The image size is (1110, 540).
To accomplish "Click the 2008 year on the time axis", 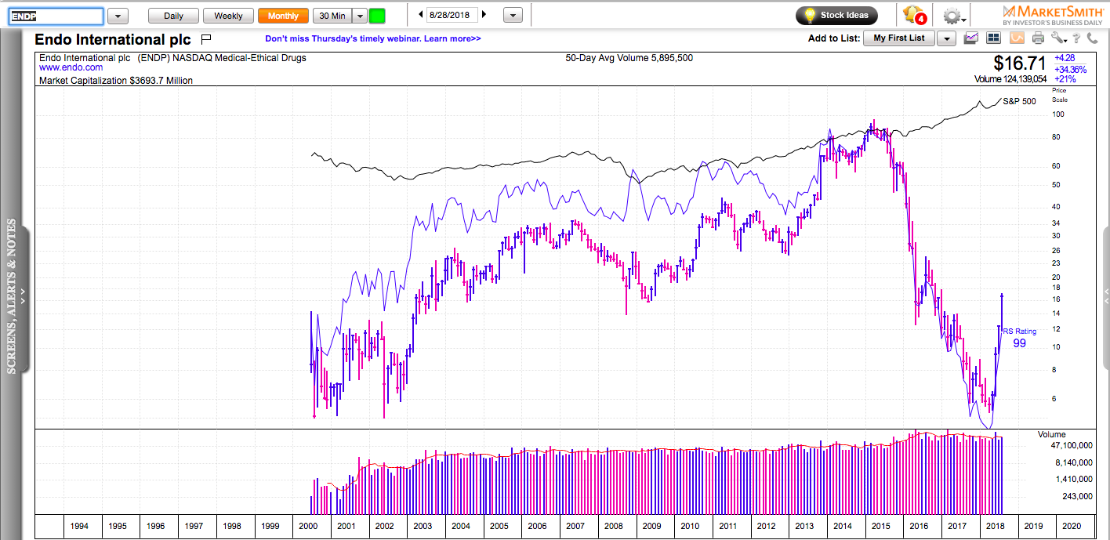I will 614,527.
